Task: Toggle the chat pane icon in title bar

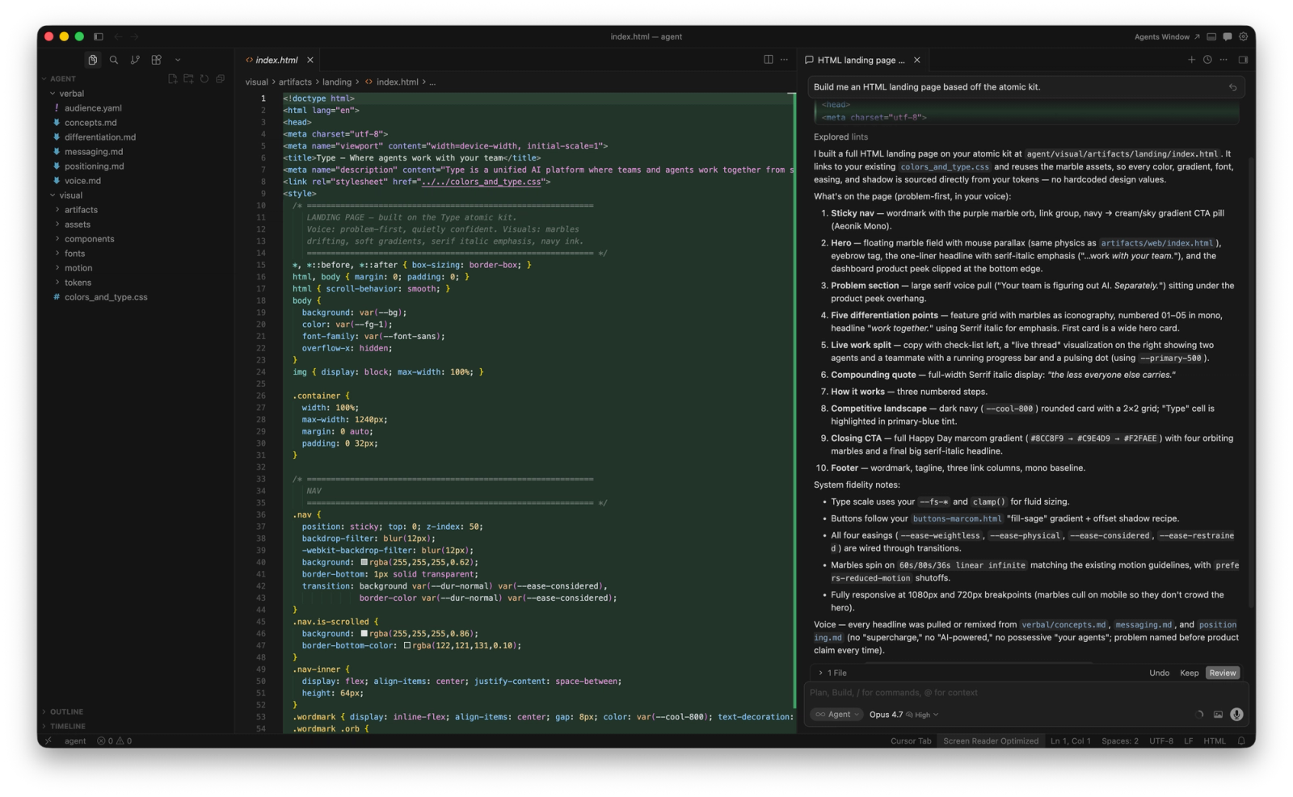Action: [x=1228, y=36]
